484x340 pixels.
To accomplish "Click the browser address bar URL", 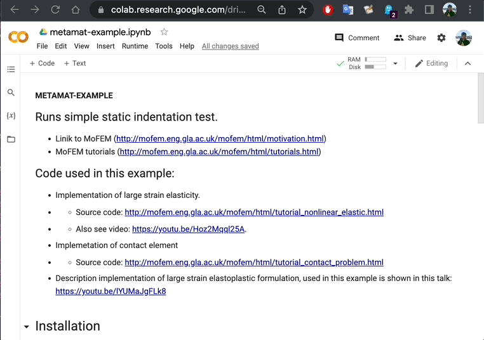I will pos(178,10).
